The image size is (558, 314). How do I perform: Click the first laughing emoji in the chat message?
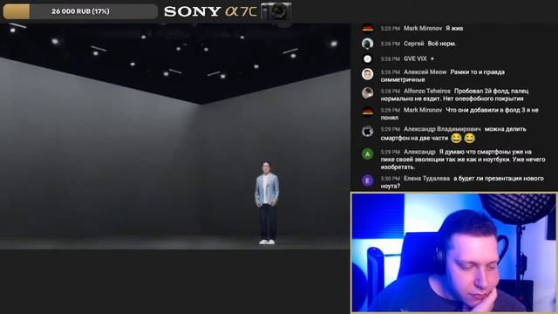456,138
